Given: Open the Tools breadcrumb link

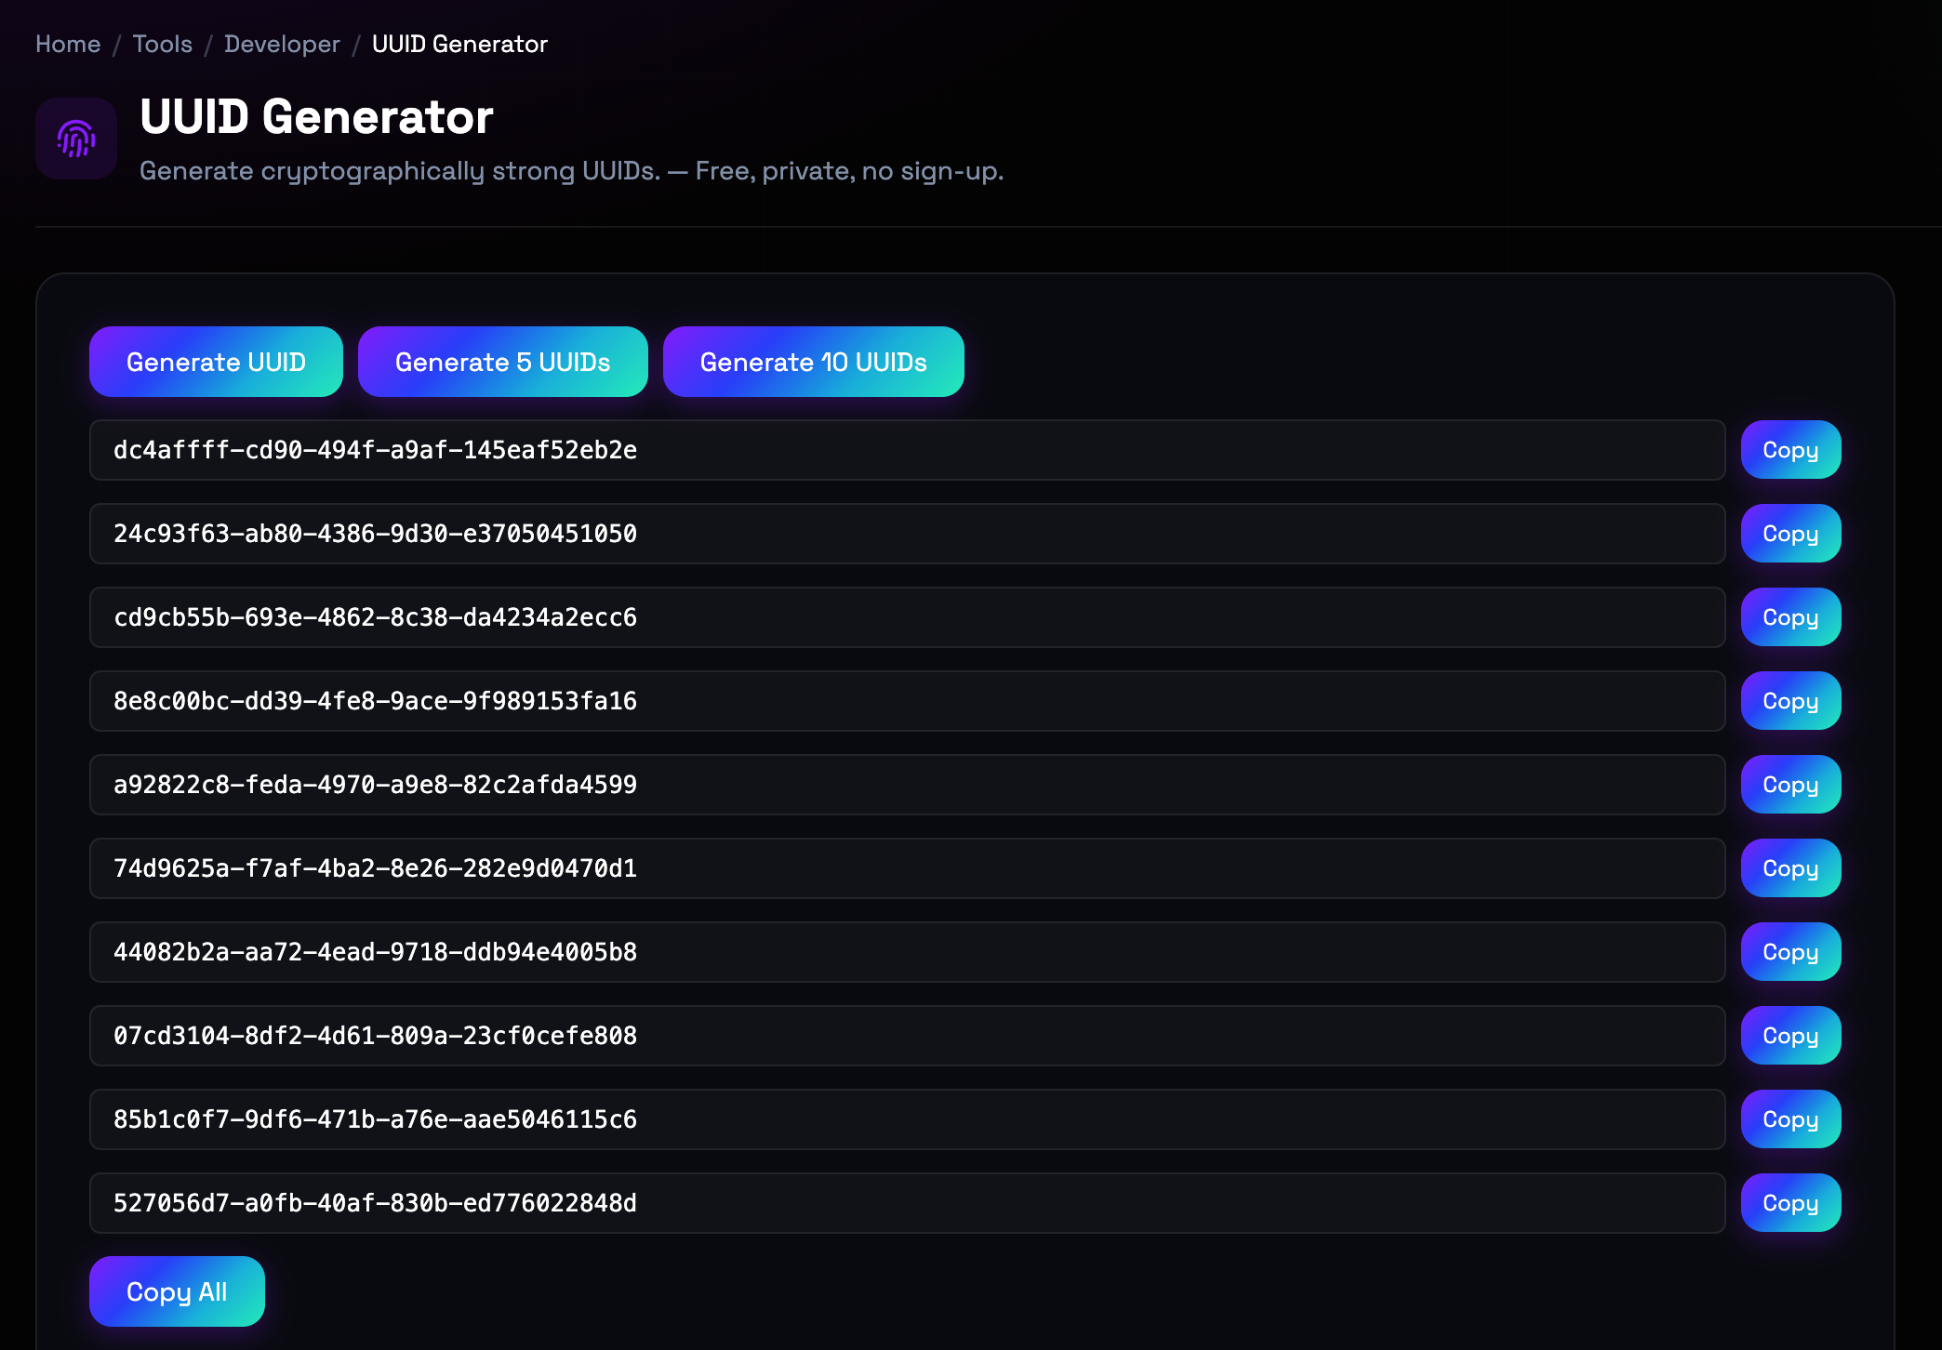Looking at the screenshot, I should tap(162, 44).
